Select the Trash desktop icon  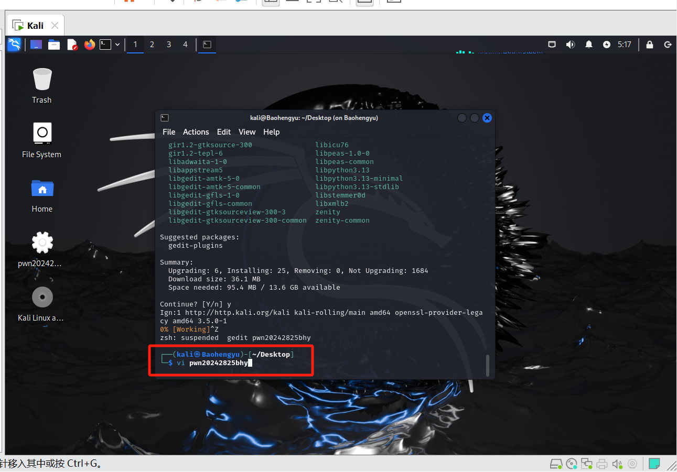pos(42,86)
